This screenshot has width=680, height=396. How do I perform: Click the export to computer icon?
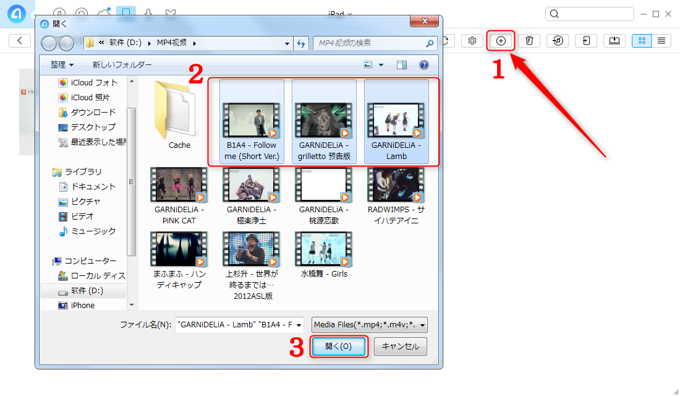coord(614,41)
